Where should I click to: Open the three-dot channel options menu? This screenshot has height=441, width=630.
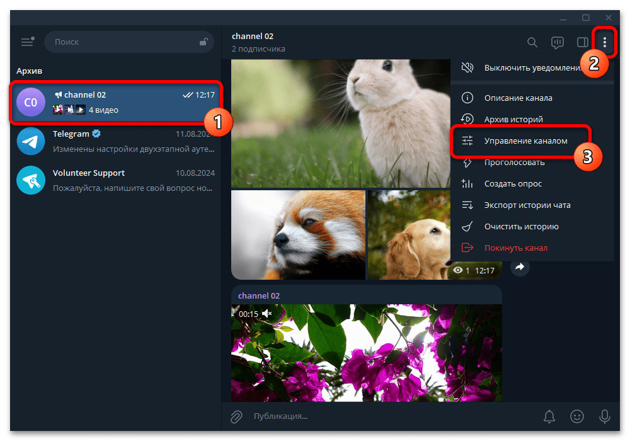click(x=605, y=42)
